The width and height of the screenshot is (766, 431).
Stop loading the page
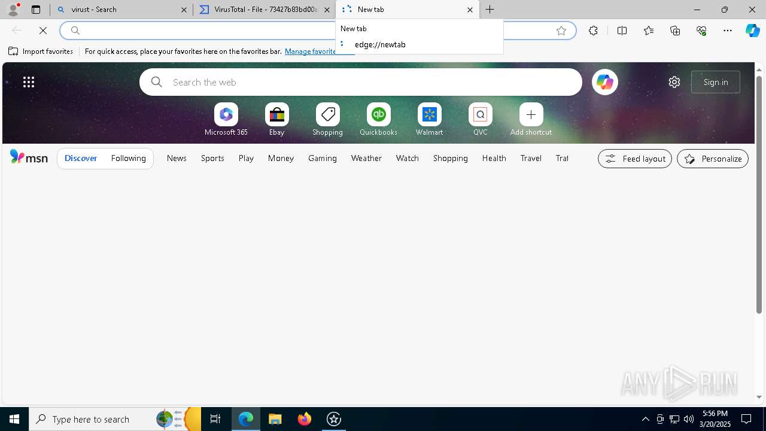[43, 31]
